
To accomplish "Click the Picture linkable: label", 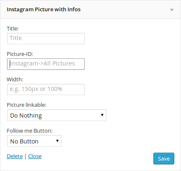I will point(26,105).
